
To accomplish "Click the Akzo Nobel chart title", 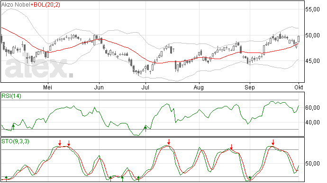I will pyautogui.click(x=16, y=4).
